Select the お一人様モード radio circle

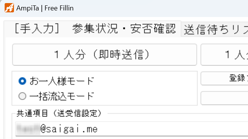(22, 81)
